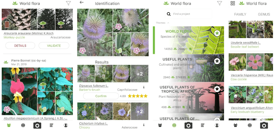Expand the +2 more photos for Dipsacus fullonum
Screen dimensions: 275x130
[139, 74]
